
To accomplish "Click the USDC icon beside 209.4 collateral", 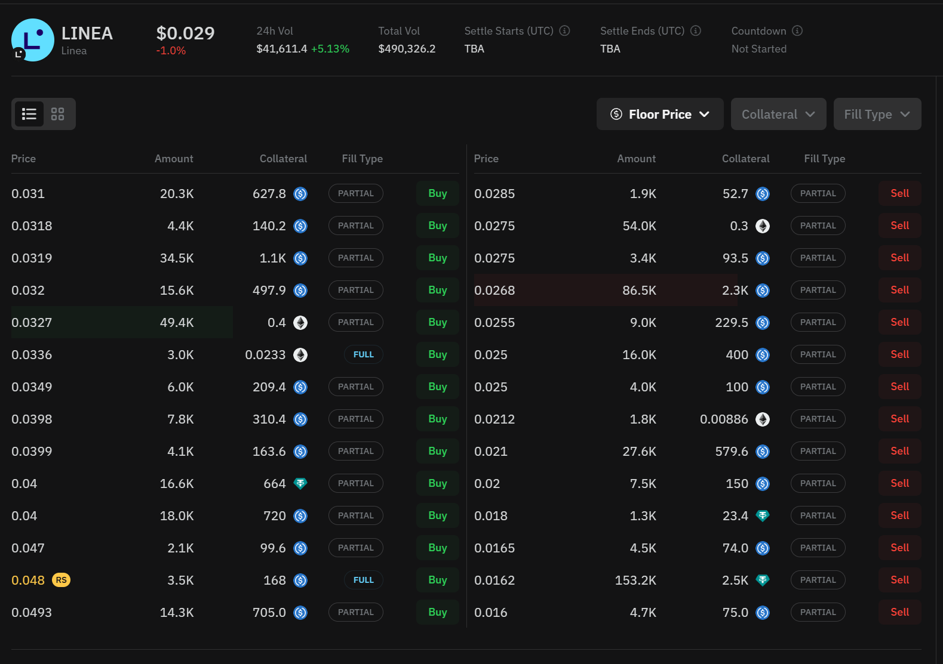I will click(x=300, y=387).
